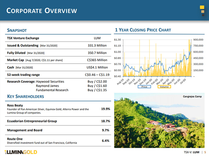Click the 350.7 Million value
The width and height of the screenshot is (209, 156).
97,53
